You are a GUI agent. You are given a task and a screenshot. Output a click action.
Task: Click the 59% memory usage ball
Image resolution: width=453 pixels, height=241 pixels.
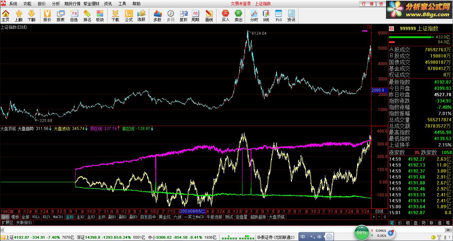[361, 232]
